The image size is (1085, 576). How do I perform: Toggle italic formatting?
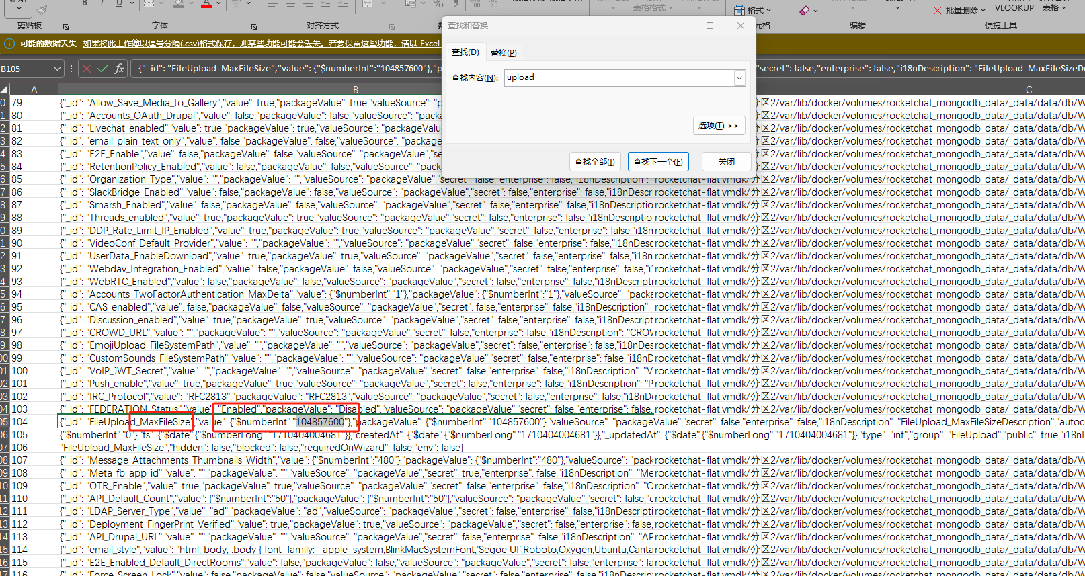pos(102,3)
